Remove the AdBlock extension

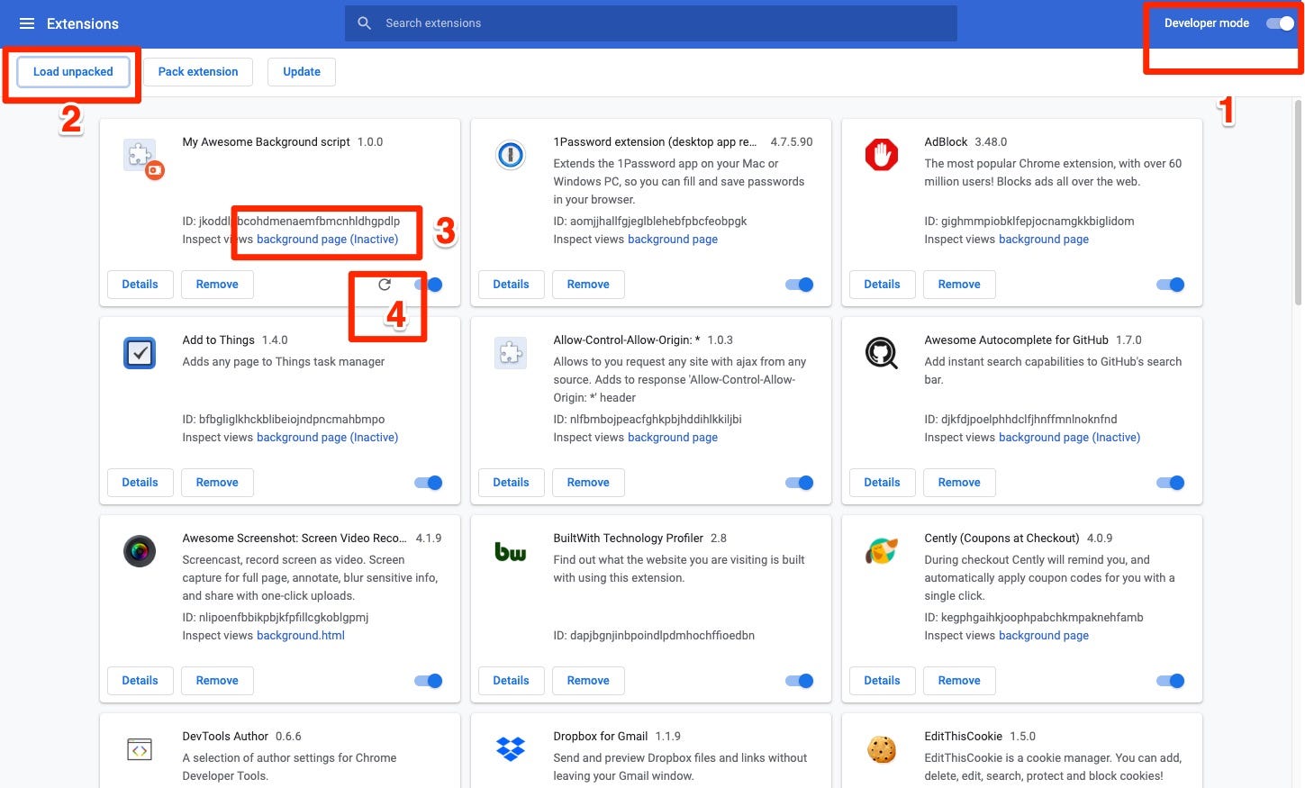pos(959,285)
